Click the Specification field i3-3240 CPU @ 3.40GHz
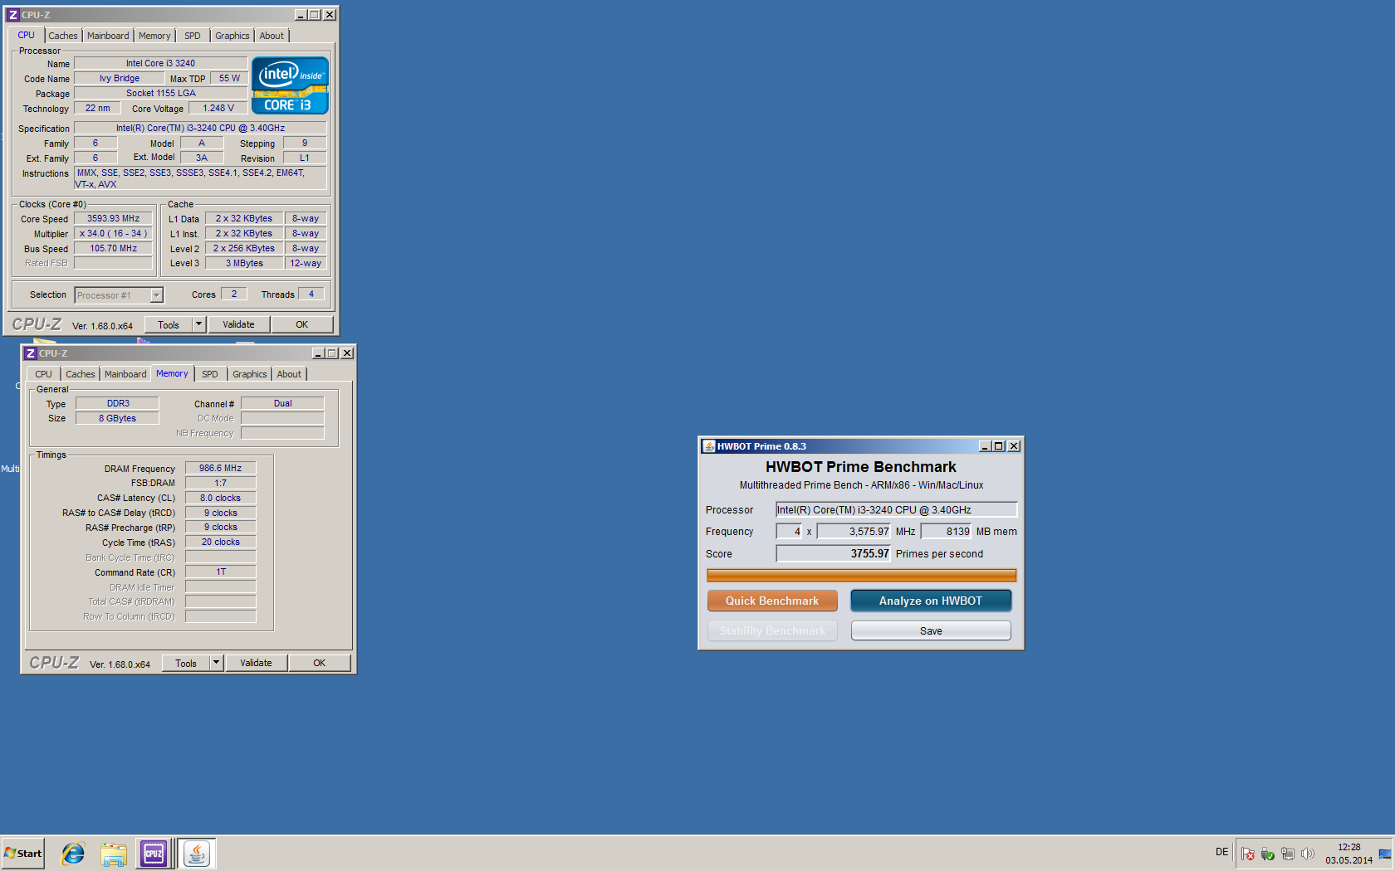 tap(200, 128)
